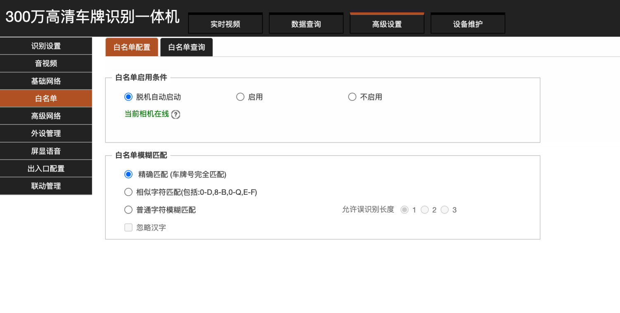Click 高级设置 top navigation button

(387, 24)
